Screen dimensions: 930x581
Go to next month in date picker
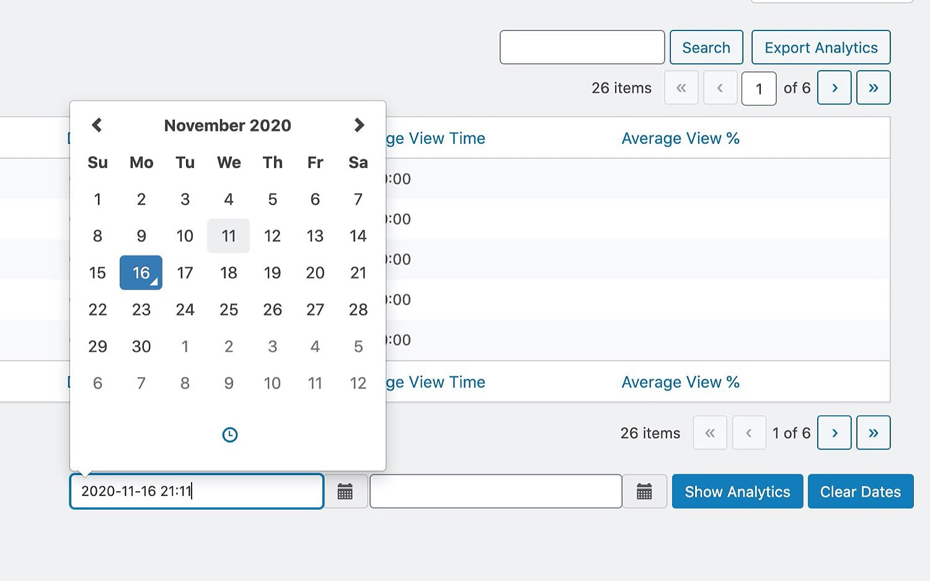pos(359,125)
